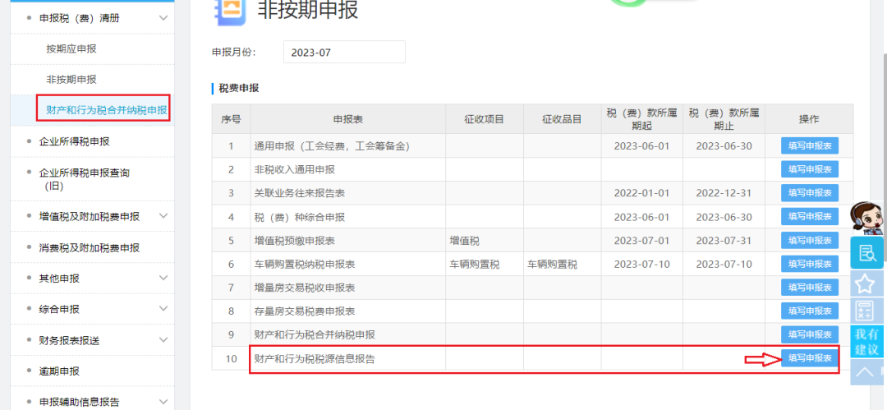
Task: Expand the 财务报表报送 chevron
Action: pos(163,340)
